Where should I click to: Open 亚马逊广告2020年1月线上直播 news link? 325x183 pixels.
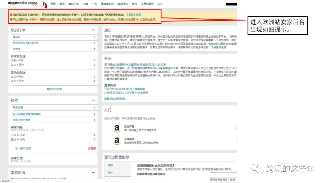124,89
